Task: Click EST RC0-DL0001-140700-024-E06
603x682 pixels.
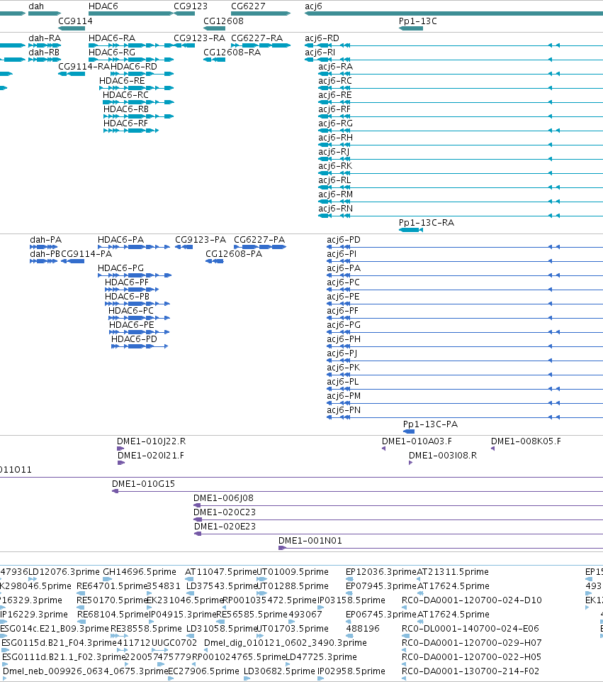Action: click(x=470, y=629)
